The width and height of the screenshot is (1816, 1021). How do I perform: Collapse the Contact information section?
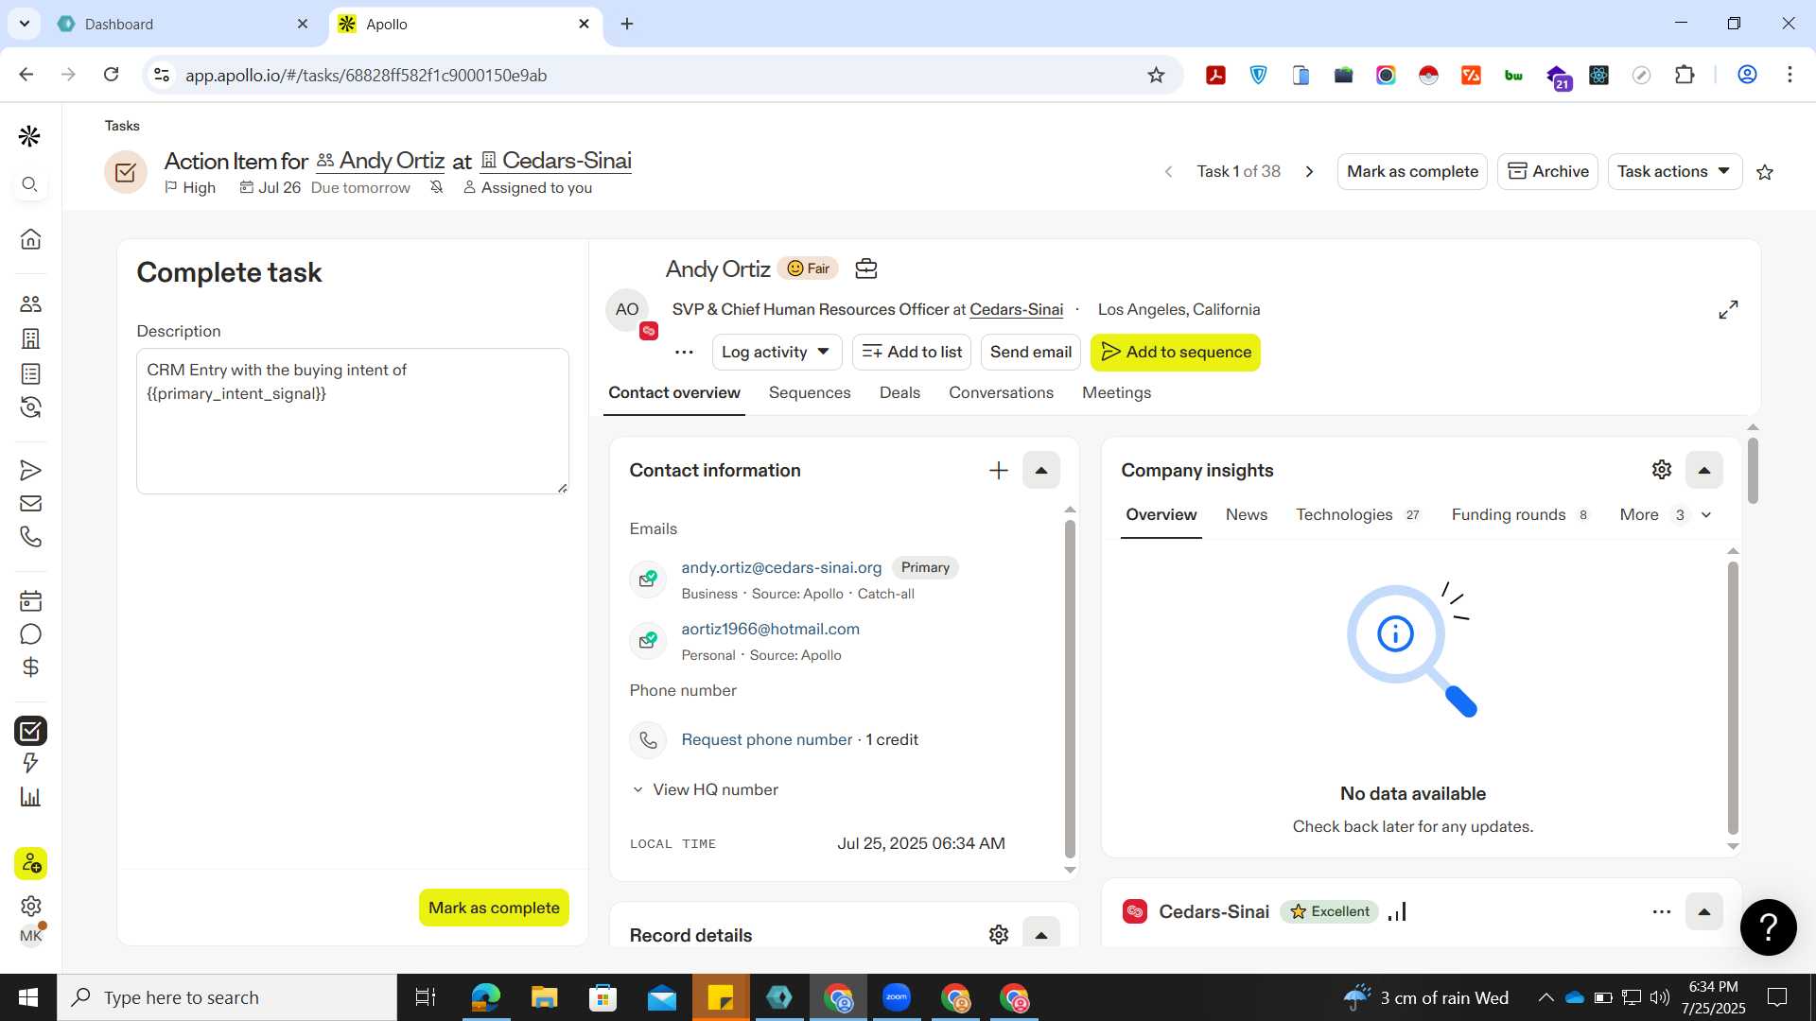(x=1041, y=471)
